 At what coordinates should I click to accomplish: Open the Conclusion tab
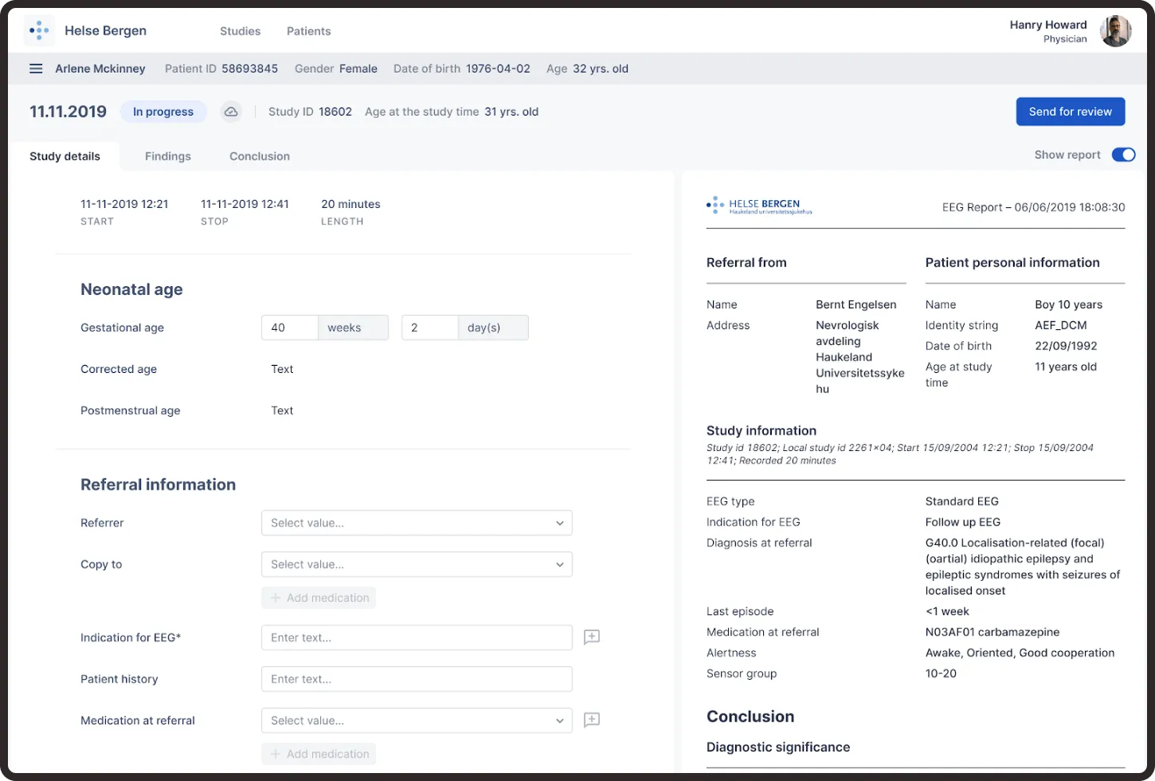click(x=260, y=156)
